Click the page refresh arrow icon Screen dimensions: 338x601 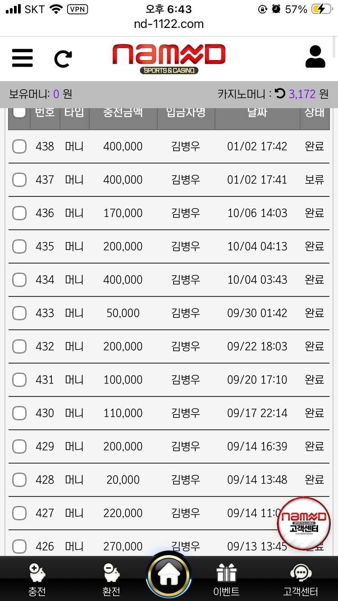63,59
